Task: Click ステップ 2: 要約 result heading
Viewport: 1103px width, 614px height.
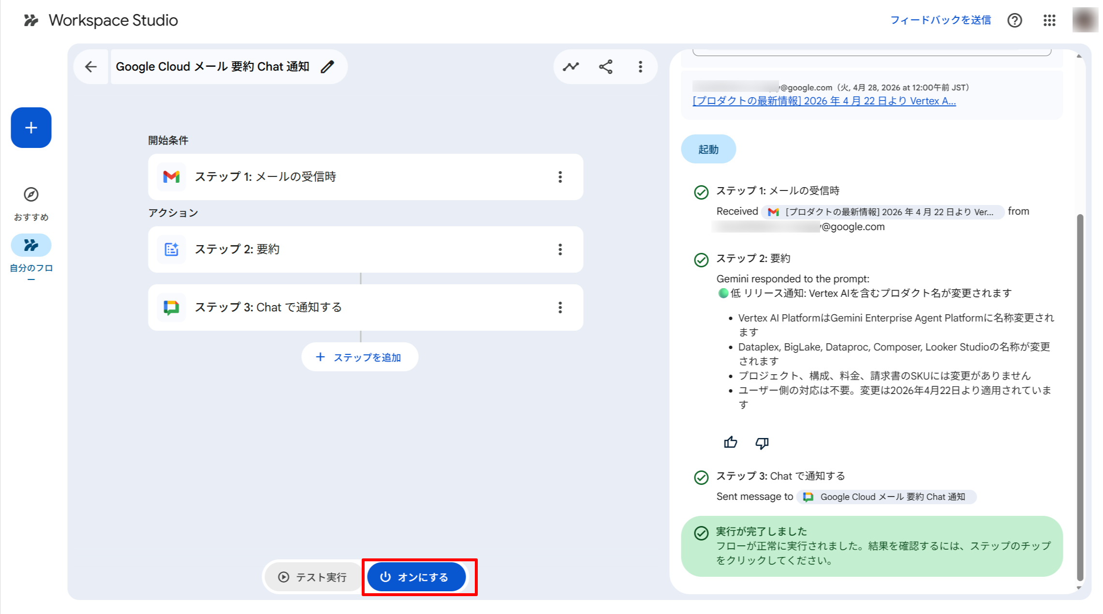Action: pyautogui.click(x=753, y=259)
